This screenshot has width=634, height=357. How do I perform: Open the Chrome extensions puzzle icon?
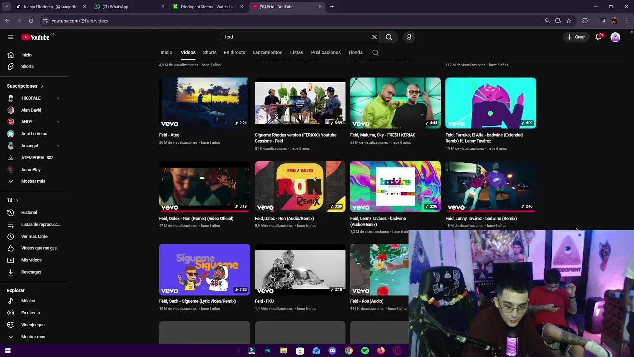tap(585, 21)
